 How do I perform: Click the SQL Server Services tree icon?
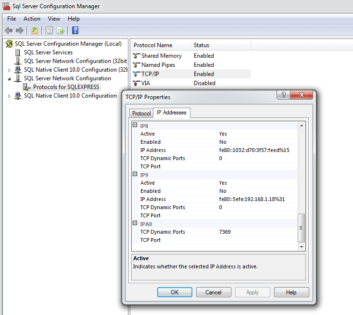tap(18, 52)
